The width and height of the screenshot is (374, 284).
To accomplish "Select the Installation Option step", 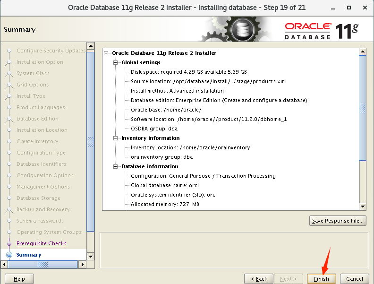I will (40, 62).
